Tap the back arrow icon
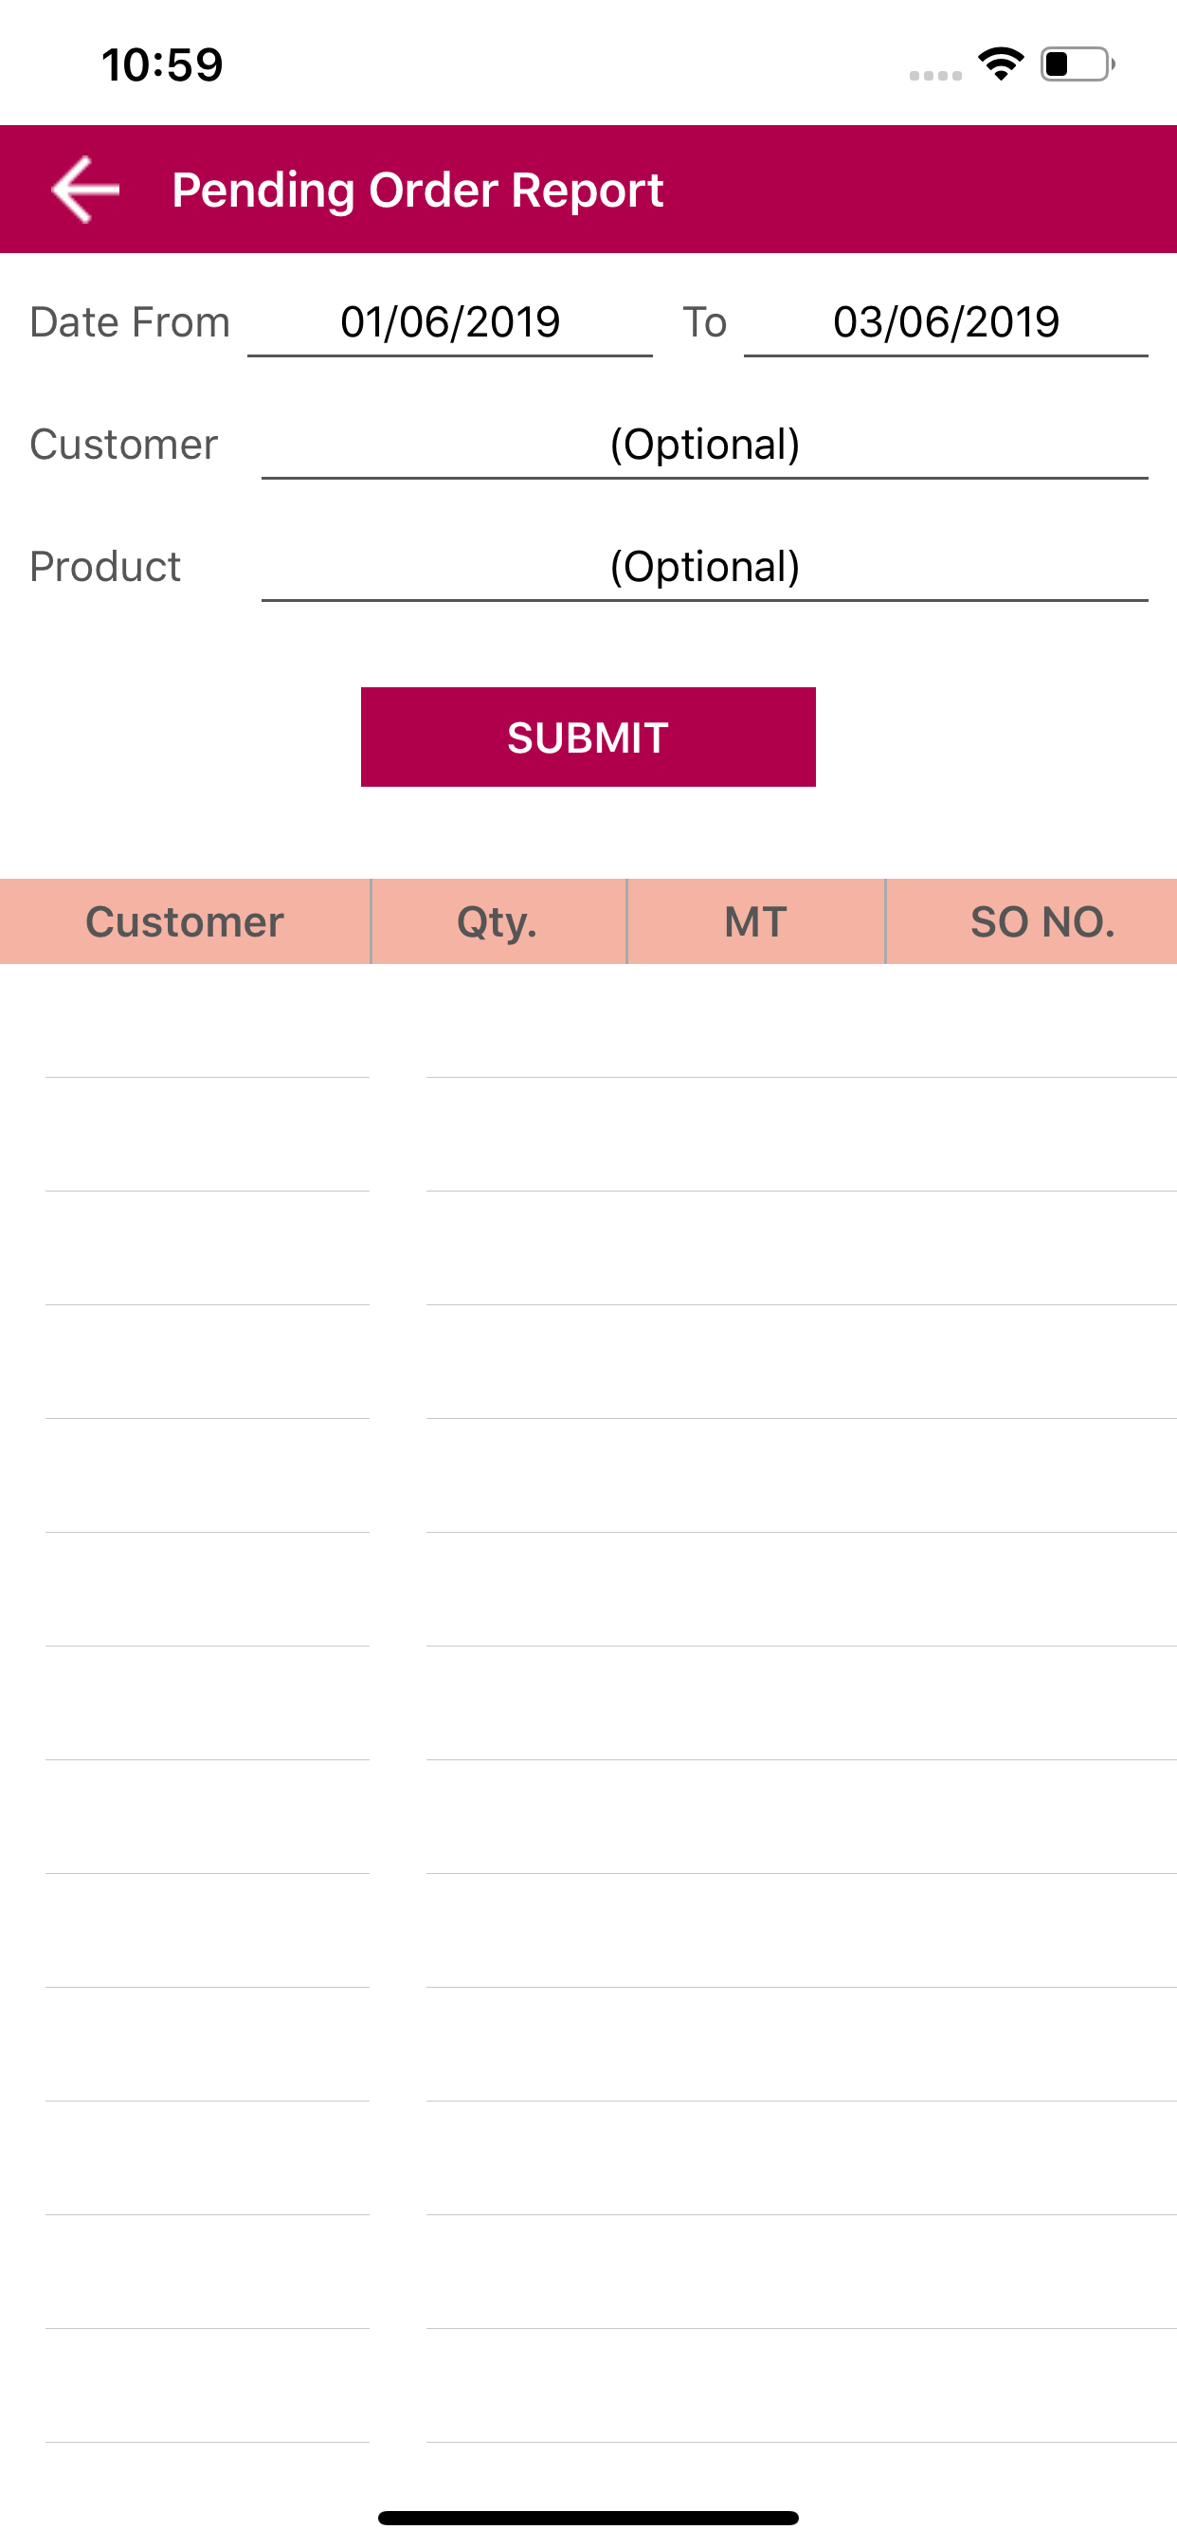This screenshot has width=1177, height=2548. click(86, 189)
